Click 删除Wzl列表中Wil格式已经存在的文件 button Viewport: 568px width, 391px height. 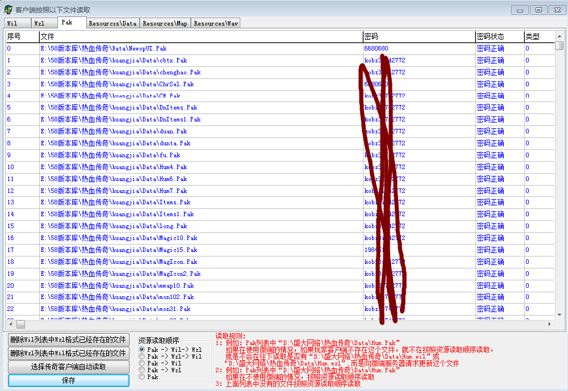point(68,353)
